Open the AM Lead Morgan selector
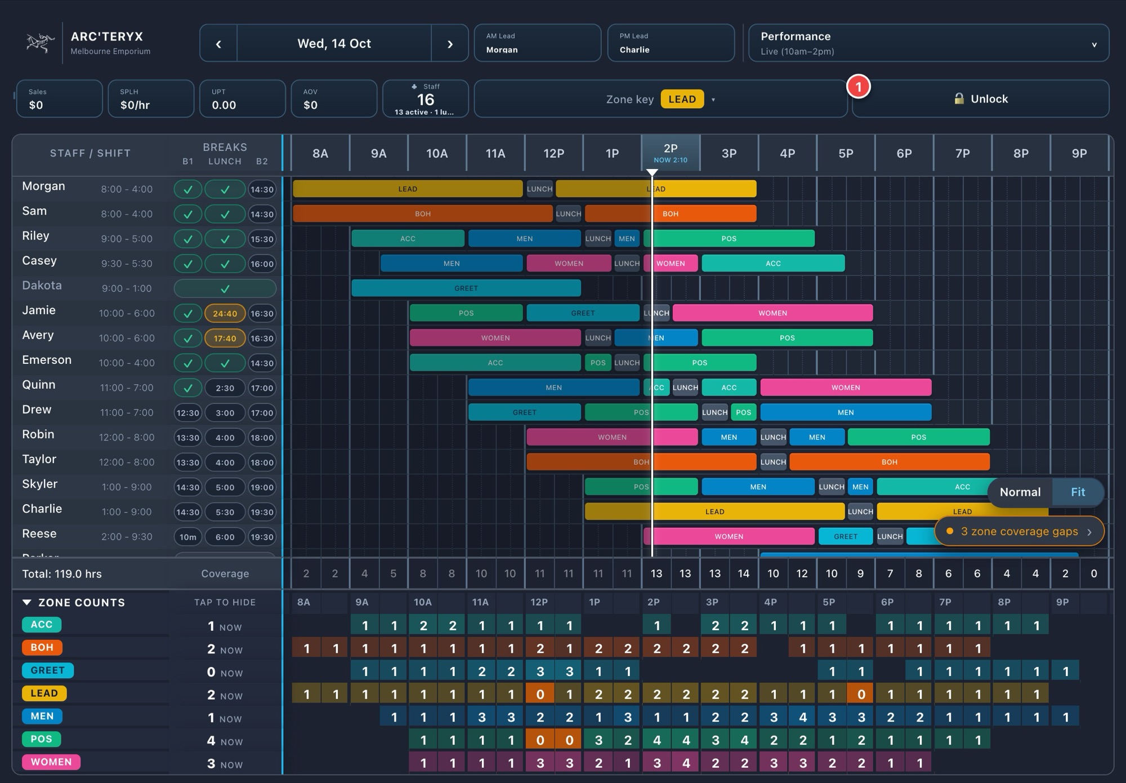The image size is (1126, 783). coord(538,43)
